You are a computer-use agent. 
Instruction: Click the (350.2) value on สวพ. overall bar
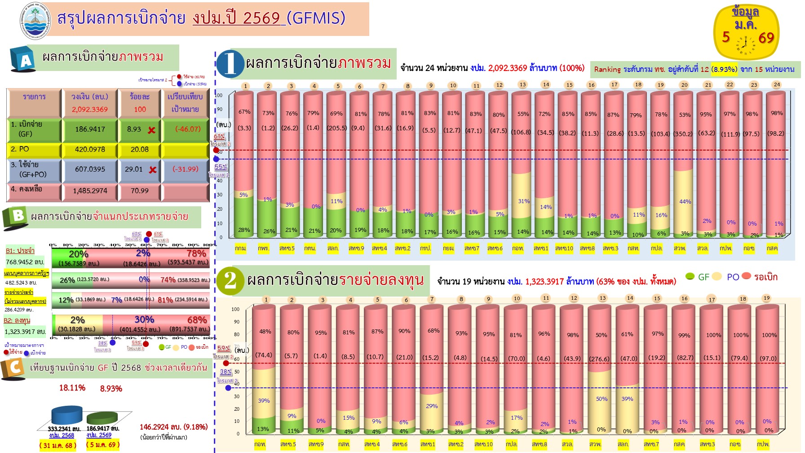683,134
